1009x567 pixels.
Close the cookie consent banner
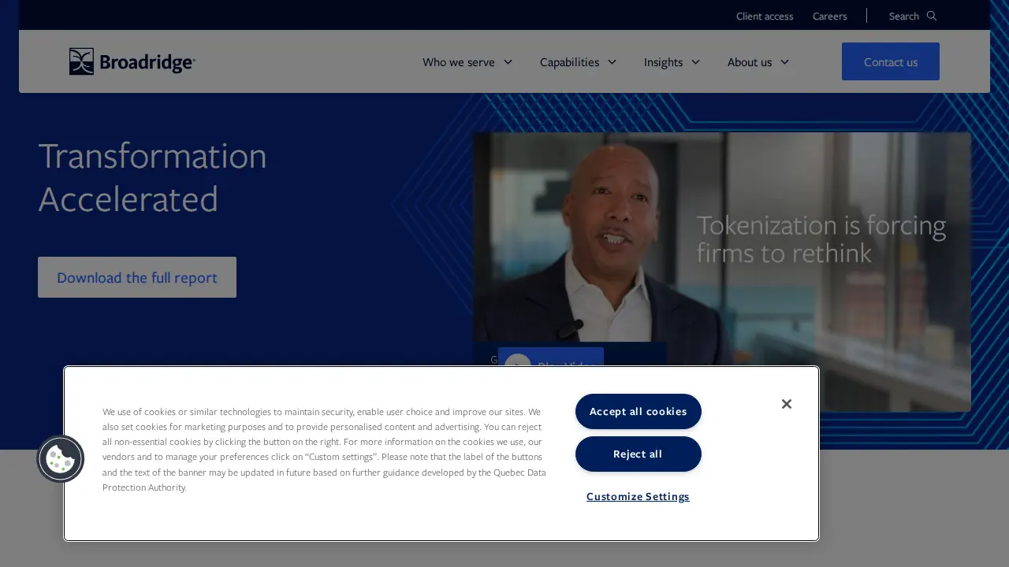point(786,404)
